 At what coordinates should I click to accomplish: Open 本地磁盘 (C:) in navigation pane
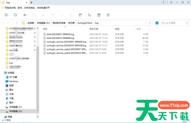point(16,107)
